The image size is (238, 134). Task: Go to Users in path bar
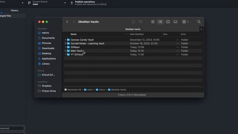pyautogui.click(x=89, y=90)
